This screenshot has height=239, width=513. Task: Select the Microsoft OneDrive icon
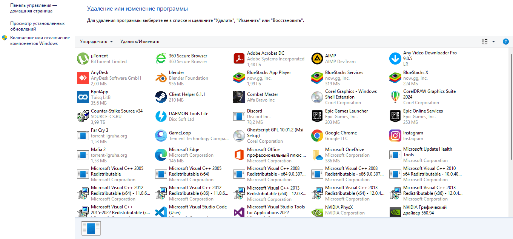[x=317, y=155]
